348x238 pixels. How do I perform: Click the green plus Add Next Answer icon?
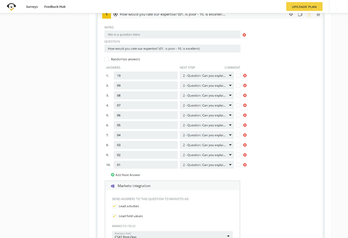[x=112, y=175]
